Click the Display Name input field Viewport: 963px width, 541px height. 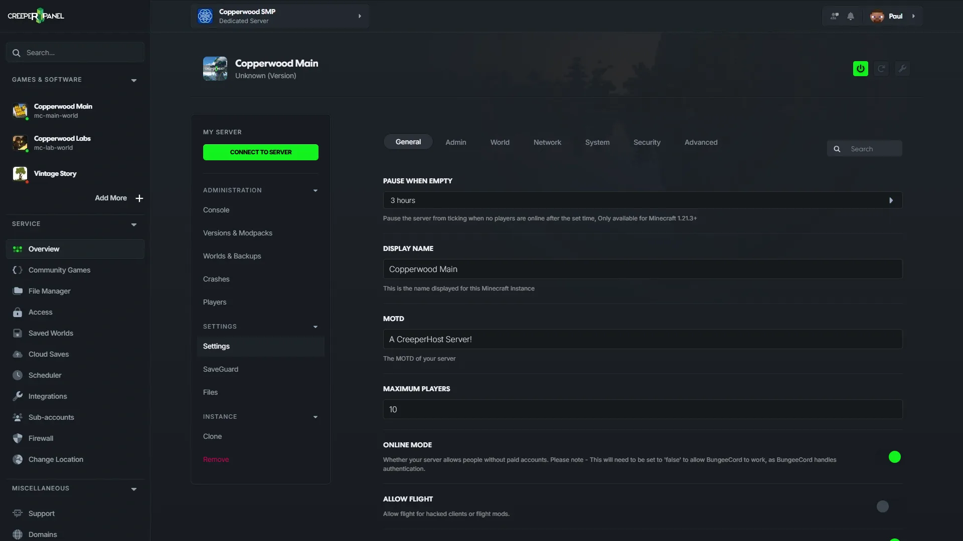(x=643, y=269)
